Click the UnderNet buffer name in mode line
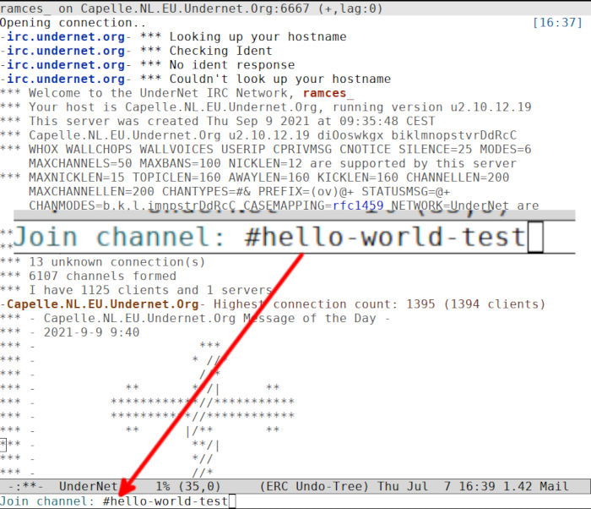The height and width of the screenshot is (509, 591). 88,486
